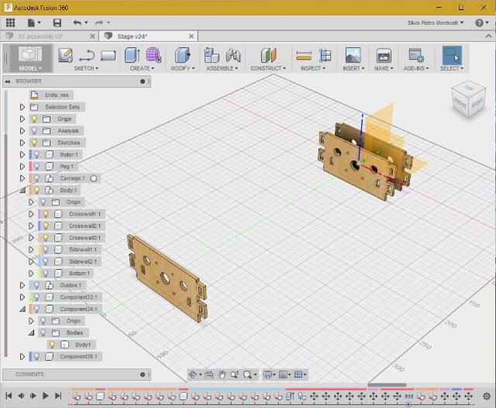496x408 pixels.
Task: Click the Measure ruler icon
Action: point(304,57)
